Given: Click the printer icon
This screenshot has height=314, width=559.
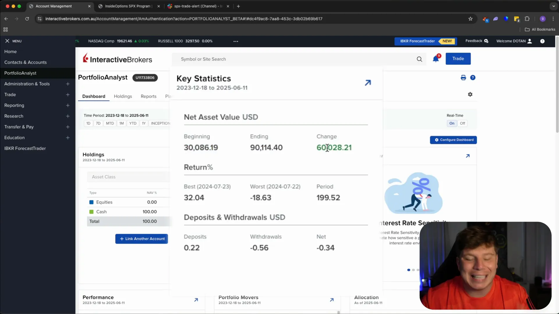Looking at the screenshot, I should pos(463,78).
